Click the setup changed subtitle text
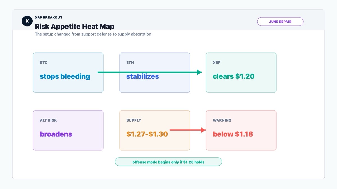 click(x=93, y=34)
